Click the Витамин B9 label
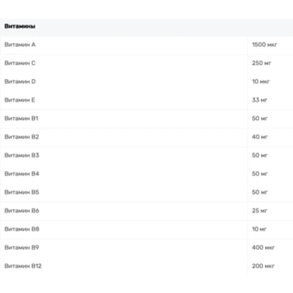Image resolution: width=293 pixels, height=293 pixels. (22, 247)
